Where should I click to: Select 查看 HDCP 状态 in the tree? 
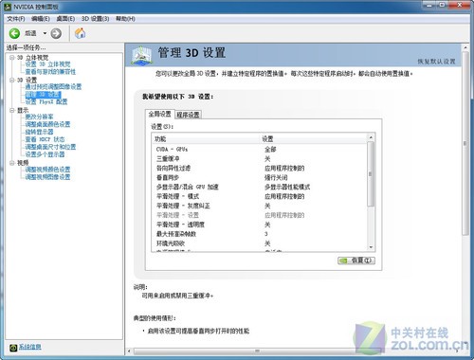click(x=45, y=139)
